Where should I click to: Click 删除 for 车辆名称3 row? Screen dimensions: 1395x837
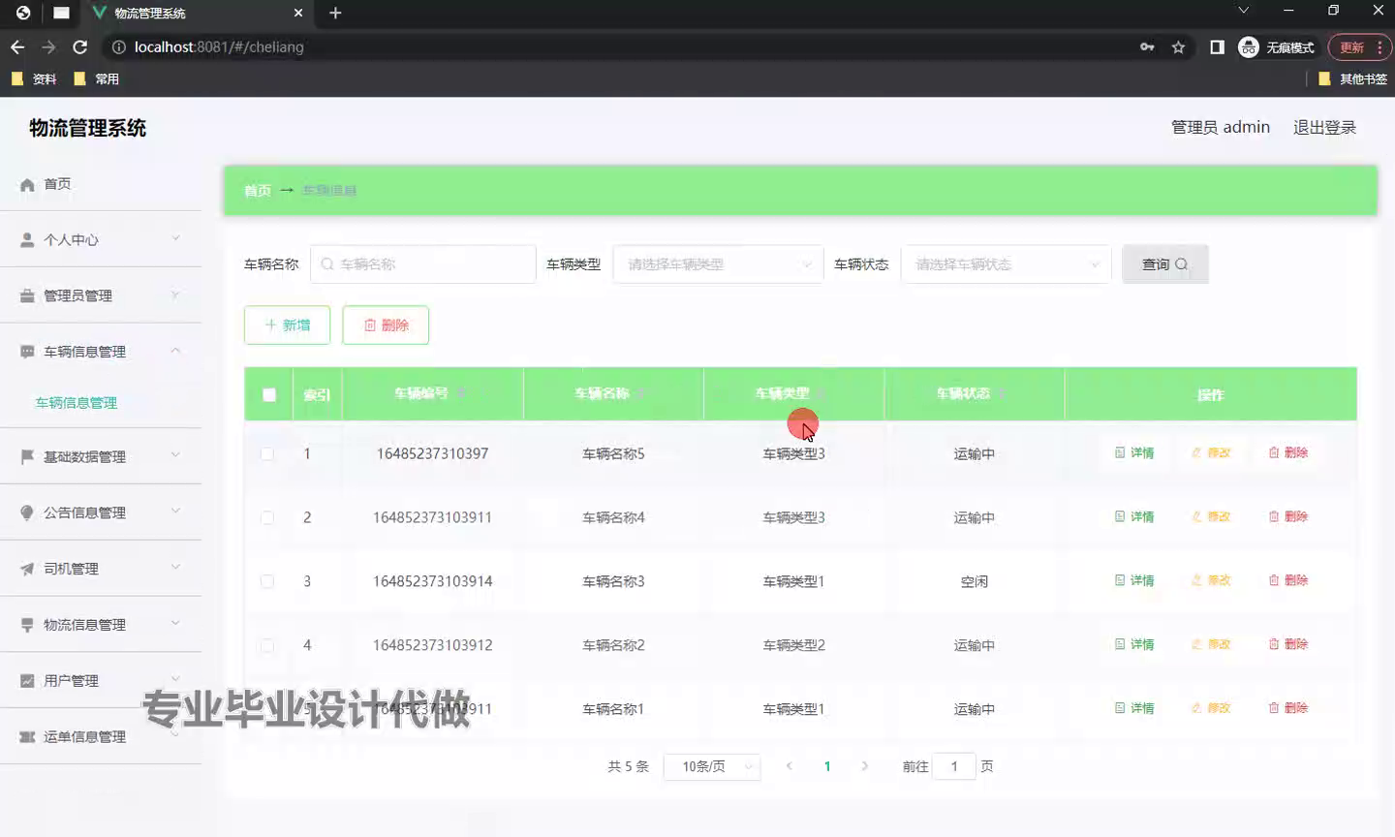[1288, 580]
